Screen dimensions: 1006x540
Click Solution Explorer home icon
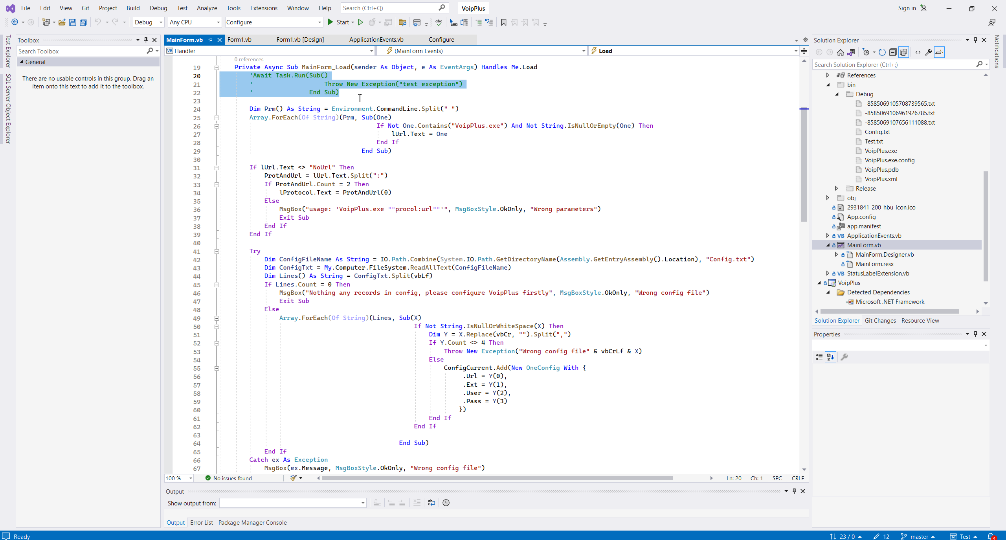coord(840,52)
